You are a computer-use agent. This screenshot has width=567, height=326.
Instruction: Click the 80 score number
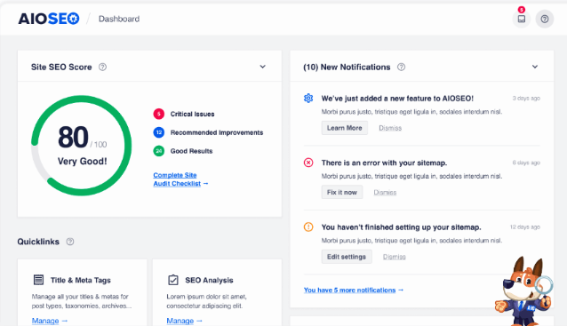[x=73, y=137]
